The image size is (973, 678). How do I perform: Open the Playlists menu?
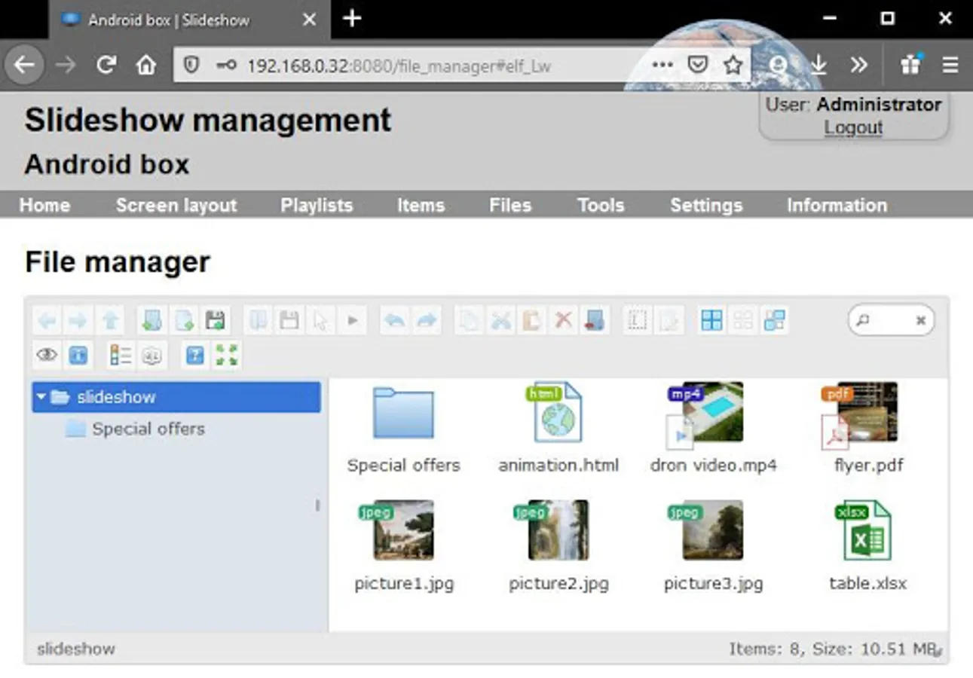[x=317, y=205]
